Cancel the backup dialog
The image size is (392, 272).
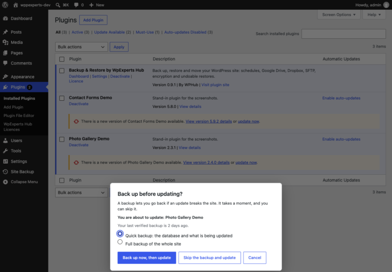(x=255, y=258)
